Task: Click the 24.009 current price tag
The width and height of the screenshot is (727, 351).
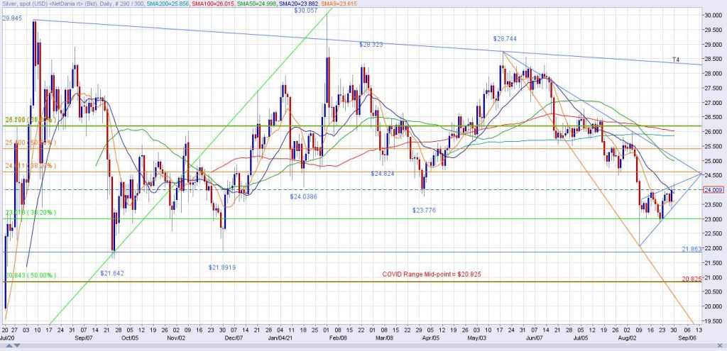Action: coord(714,190)
